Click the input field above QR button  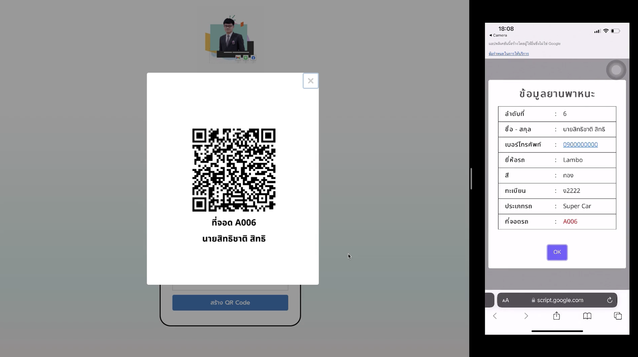[x=230, y=287]
